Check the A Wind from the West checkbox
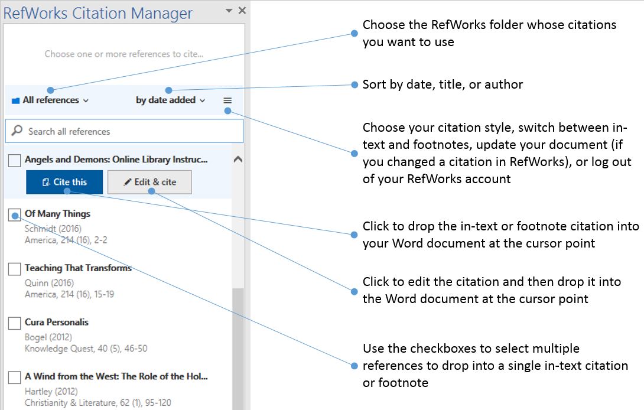Viewport: 644px width, 410px height. tap(13, 377)
